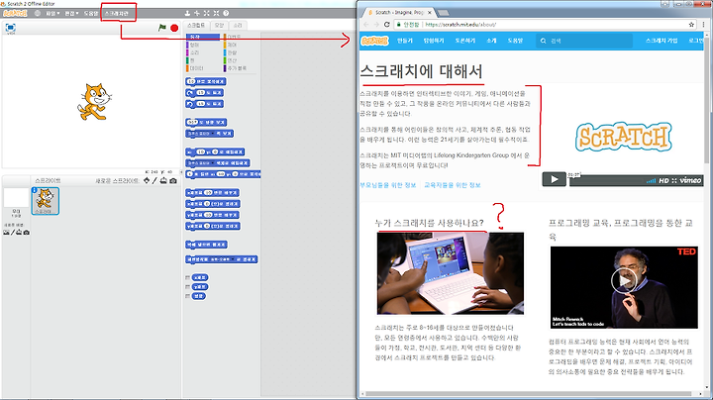Go back in Chrome browser
This screenshot has height=400, width=713.
(366, 24)
